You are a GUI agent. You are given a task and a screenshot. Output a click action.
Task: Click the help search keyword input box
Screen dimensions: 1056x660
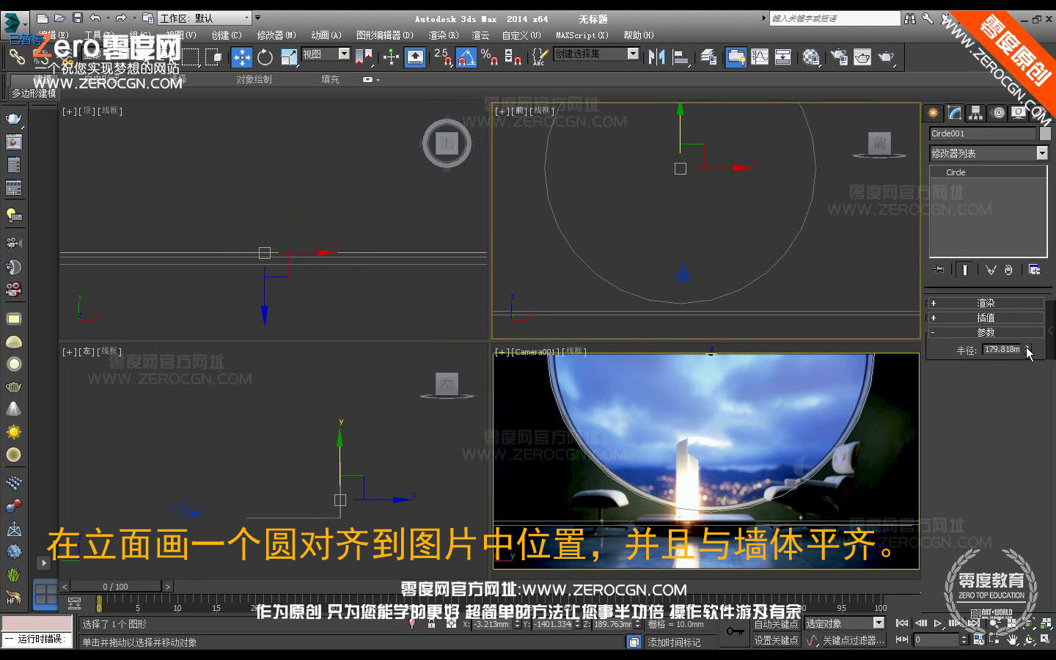pos(835,18)
